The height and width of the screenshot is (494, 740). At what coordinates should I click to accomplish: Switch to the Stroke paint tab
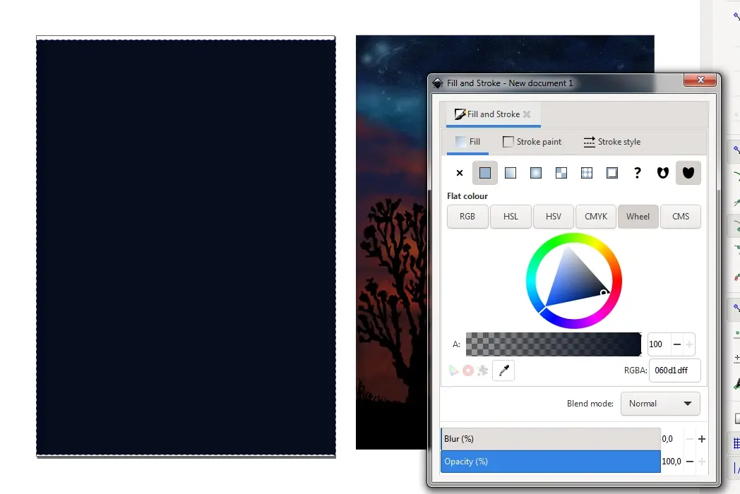point(532,142)
